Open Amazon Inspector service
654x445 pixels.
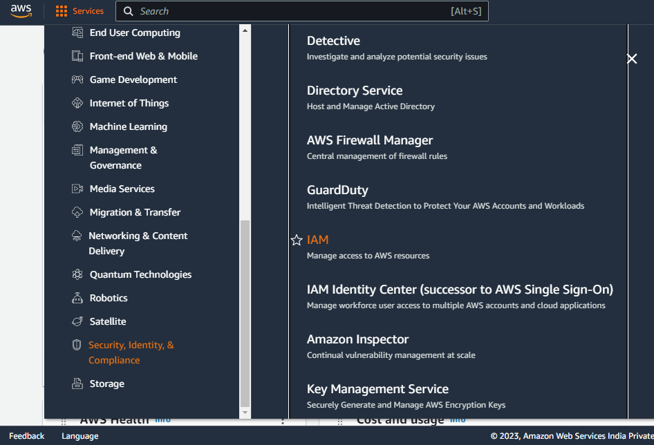click(x=357, y=339)
